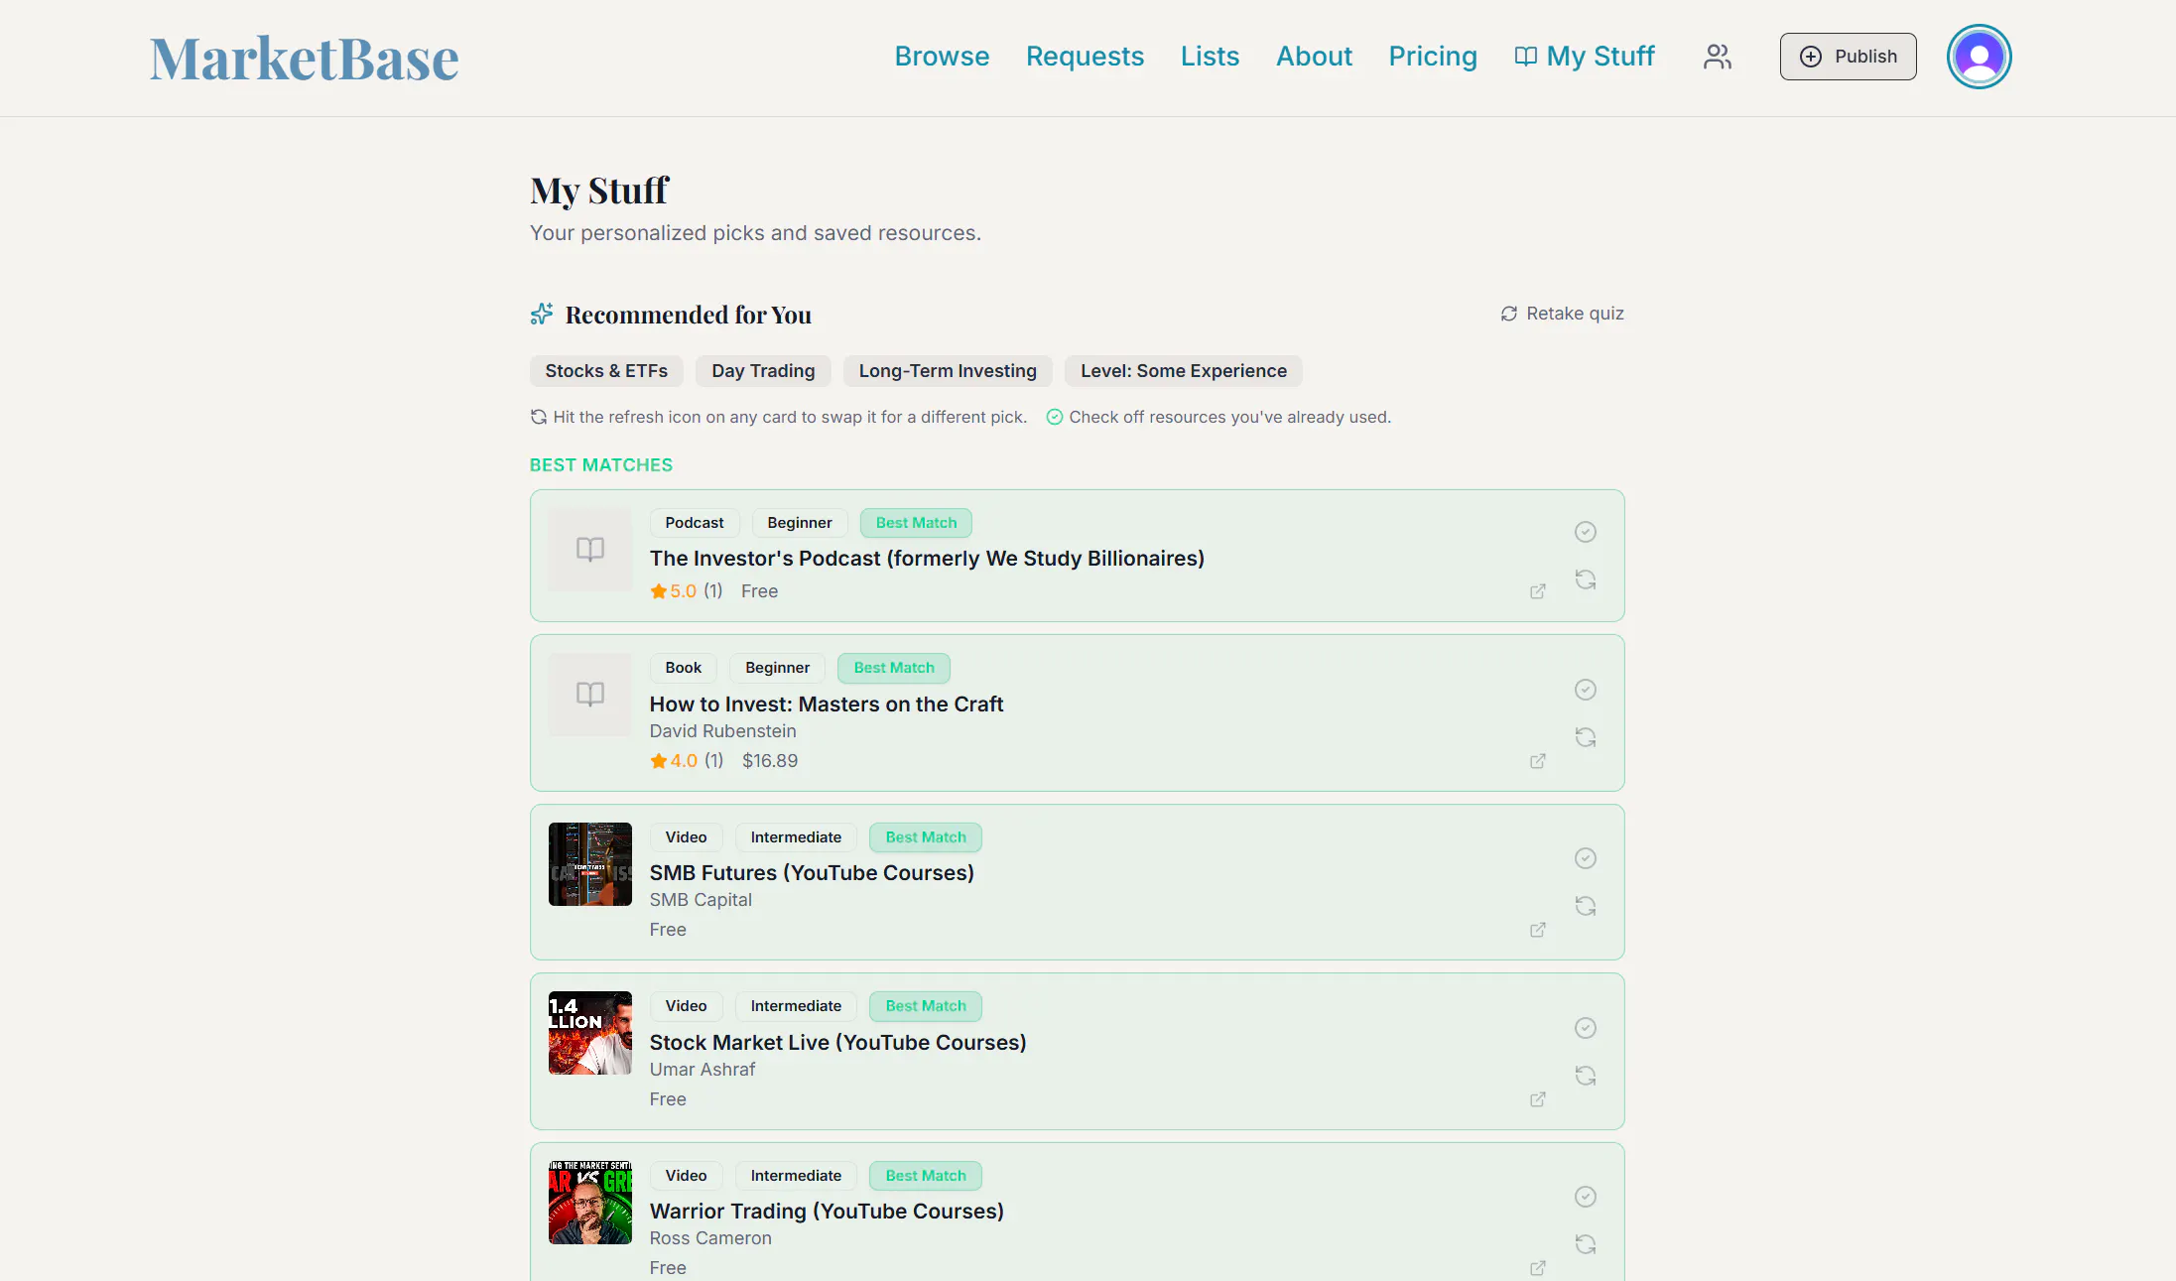
Task: Click the Long-Term Investing tag
Action: (x=948, y=371)
